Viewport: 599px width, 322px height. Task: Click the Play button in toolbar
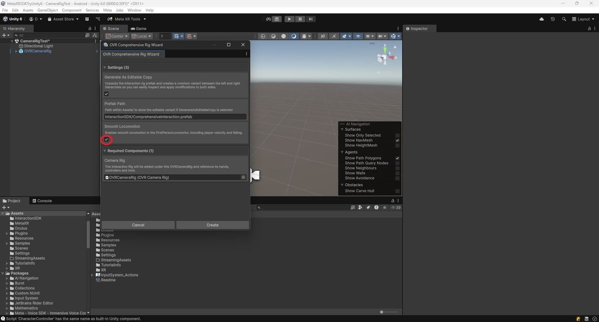[289, 19]
